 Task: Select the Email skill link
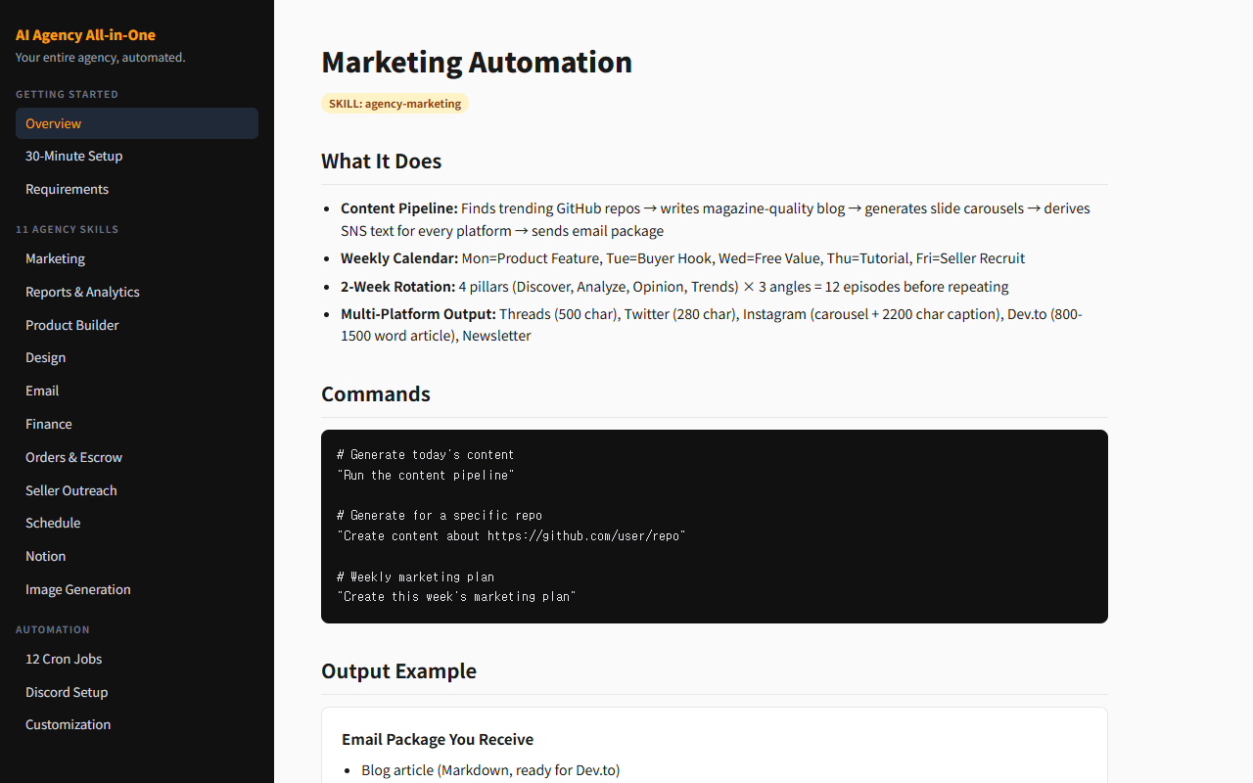tap(42, 391)
